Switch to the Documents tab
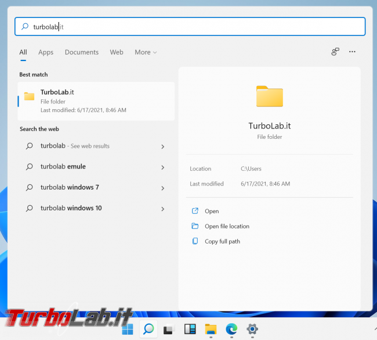 click(82, 52)
